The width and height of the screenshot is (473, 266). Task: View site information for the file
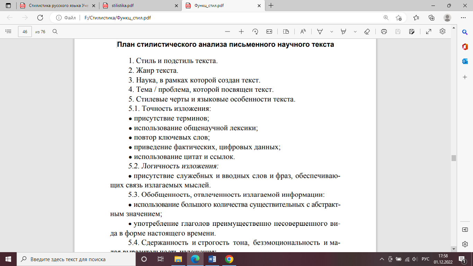coord(66,18)
